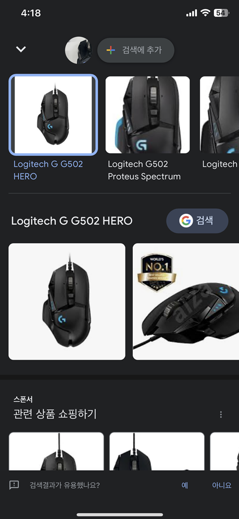Tap the Google G logo icon
239x519 pixels.
[x=186, y=220]
